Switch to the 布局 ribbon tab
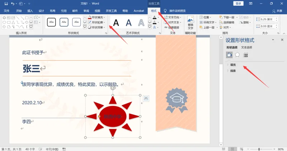Image resolution: width=287 pixels, height=151 pixels. click(x=52, y=11)
